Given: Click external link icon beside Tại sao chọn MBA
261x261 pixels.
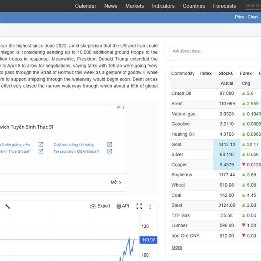Looking at the screenshot, I should click(x=110, y=151).
